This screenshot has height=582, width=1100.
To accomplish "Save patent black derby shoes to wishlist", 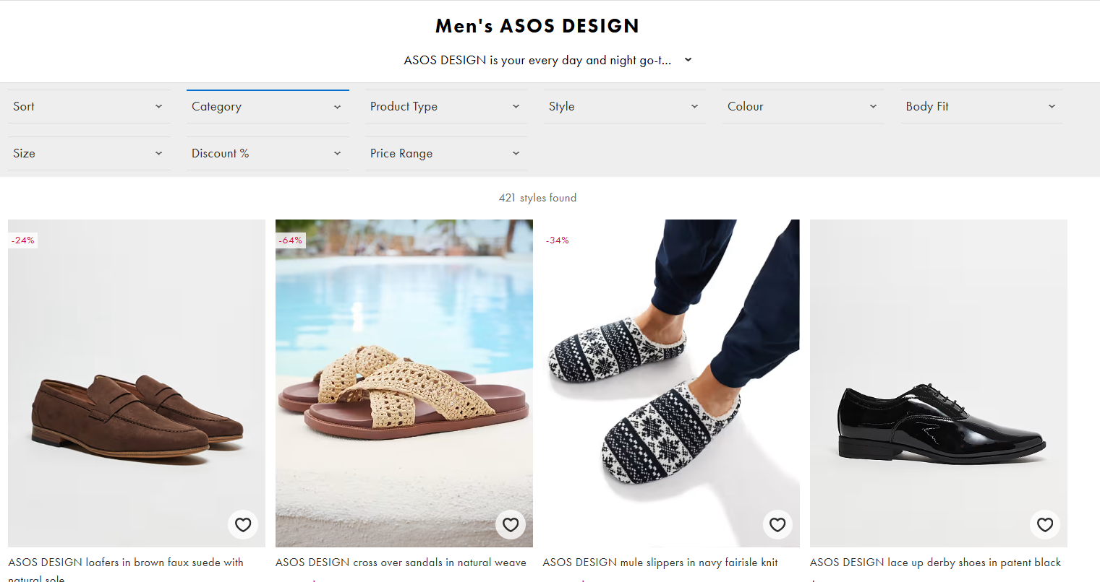I will point(1045,525).
